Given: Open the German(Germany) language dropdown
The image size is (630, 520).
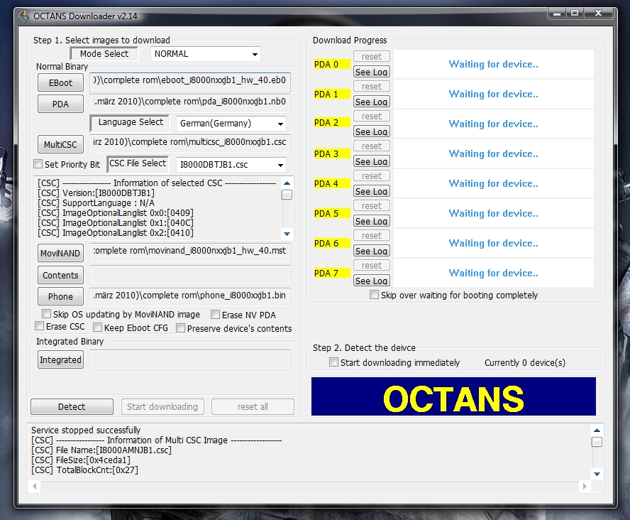Looking at the screenshot, I should [231, 124].
